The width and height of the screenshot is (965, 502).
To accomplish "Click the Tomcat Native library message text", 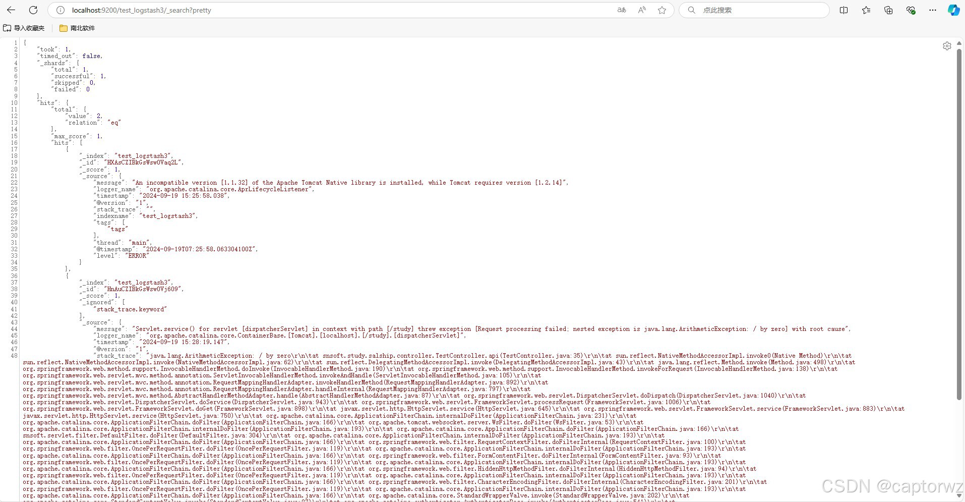I will click(349, 183).
